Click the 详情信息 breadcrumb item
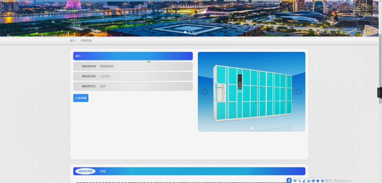This screenshot has height=183, width=382. click(86, 41)
